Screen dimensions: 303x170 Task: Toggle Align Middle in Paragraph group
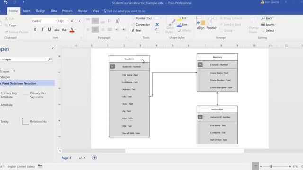(x=95, y=21)
